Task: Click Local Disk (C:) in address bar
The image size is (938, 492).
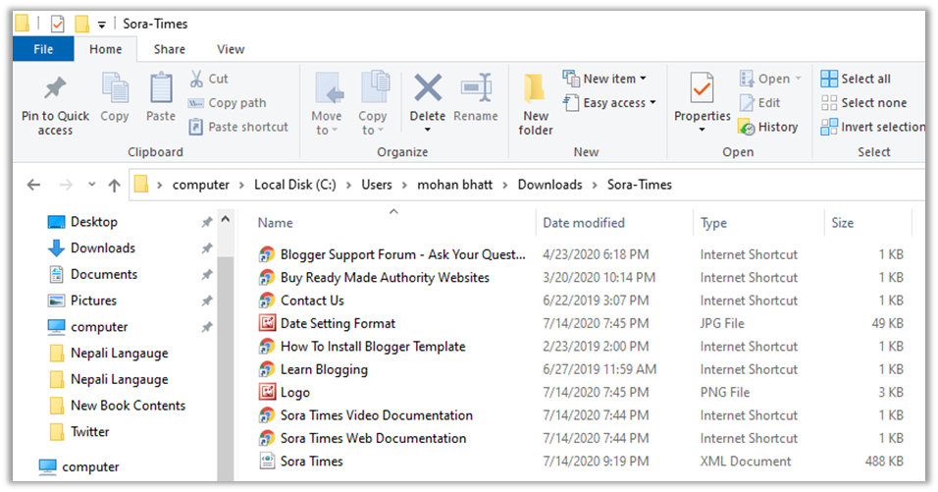Action: coord(295,185)
